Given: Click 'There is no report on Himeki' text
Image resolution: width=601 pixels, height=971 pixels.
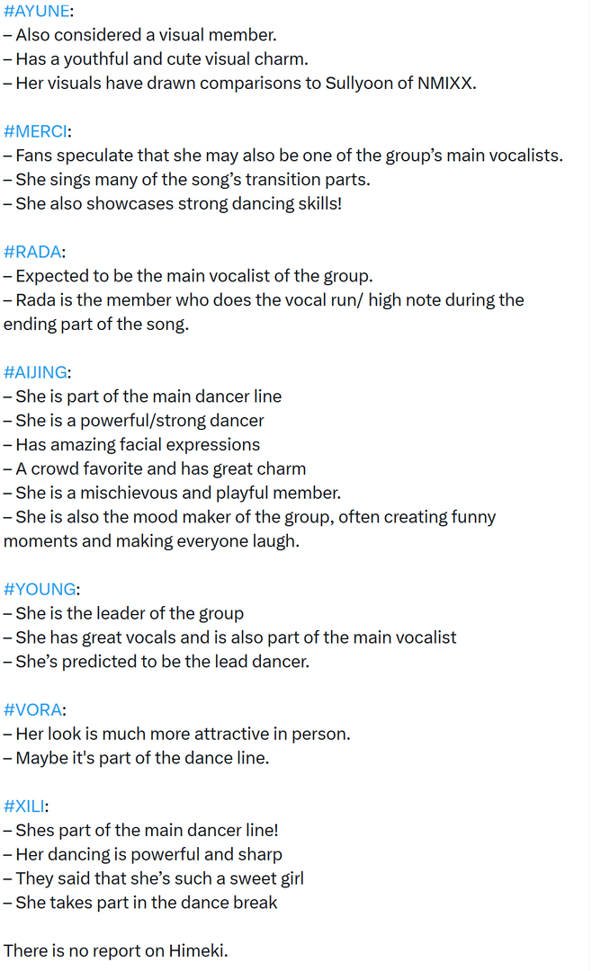Looking at the screenshot, I should point(116,950).
